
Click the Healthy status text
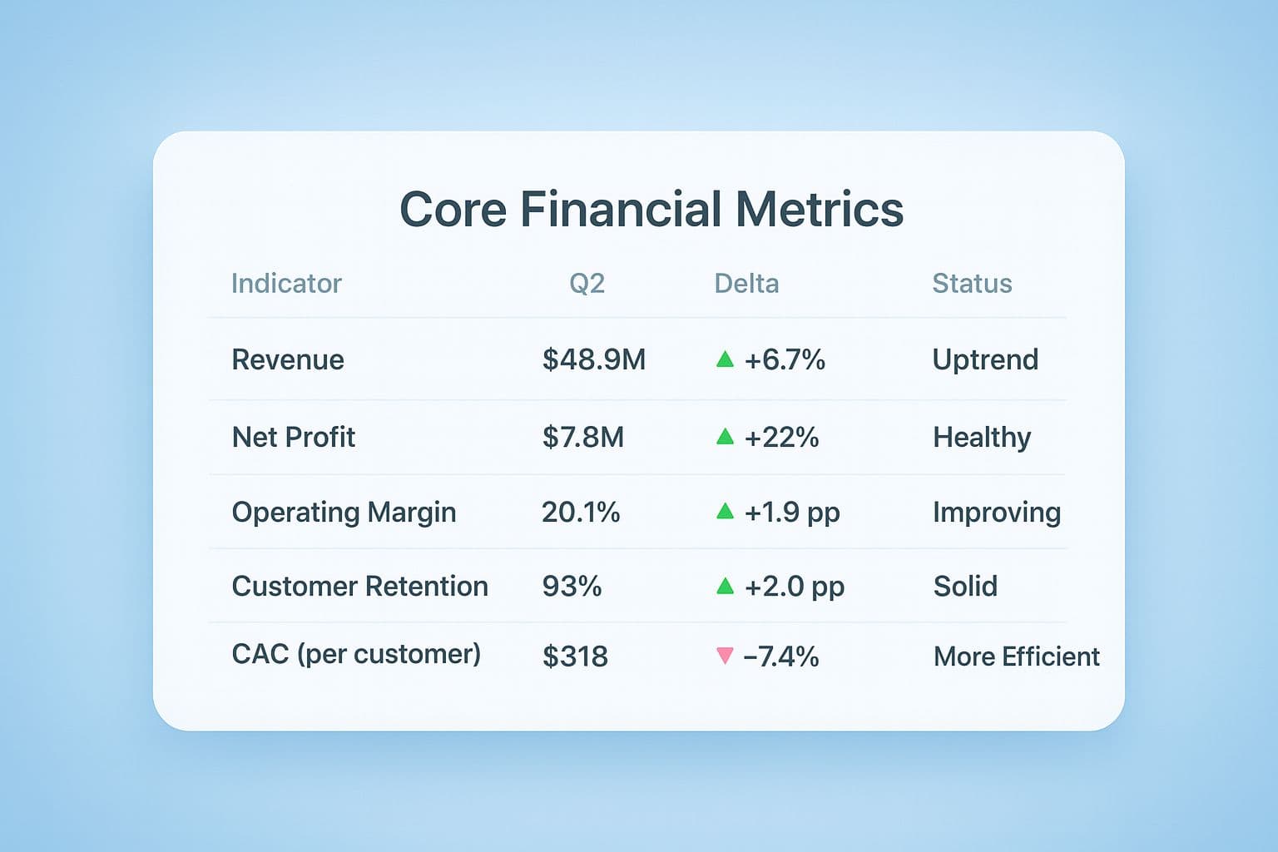pos(982,437)
